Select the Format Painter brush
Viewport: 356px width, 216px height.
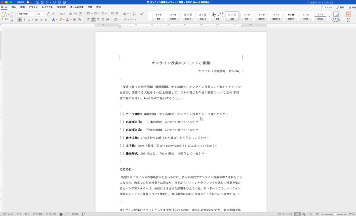pyautogui.click(x=12, y=20)
